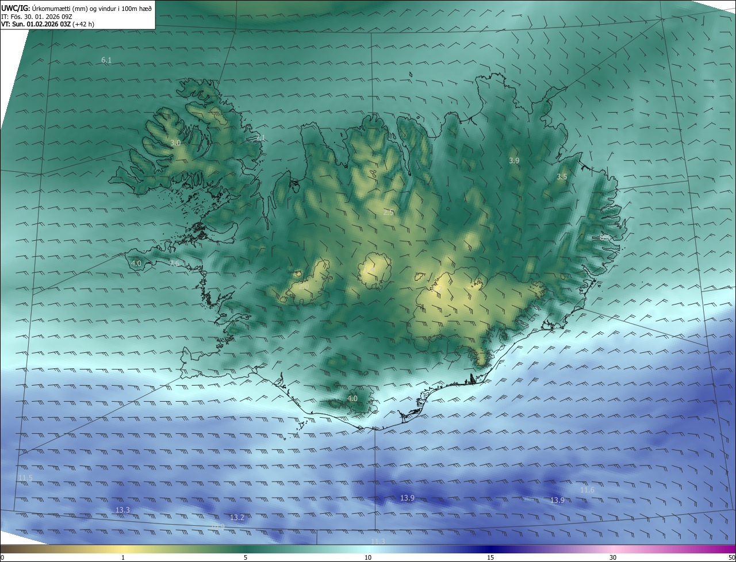Select the initial time line IT: Fös. 30. 01. 2026 09Z
Image resolution: width=736 pixels, height=562 pixels.
36,16
